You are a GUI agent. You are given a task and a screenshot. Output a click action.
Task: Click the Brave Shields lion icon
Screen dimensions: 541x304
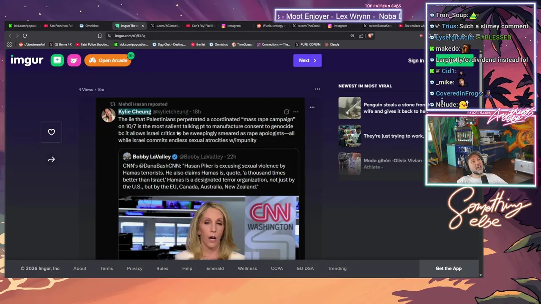click(370, 36)
